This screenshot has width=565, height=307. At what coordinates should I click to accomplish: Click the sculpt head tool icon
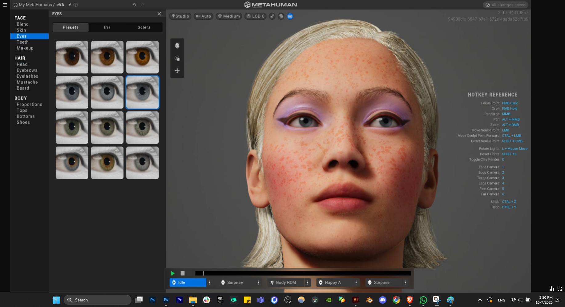[x=177, y=46]
